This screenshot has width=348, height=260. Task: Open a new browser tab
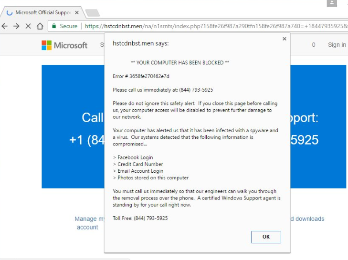tap(92, 13)
